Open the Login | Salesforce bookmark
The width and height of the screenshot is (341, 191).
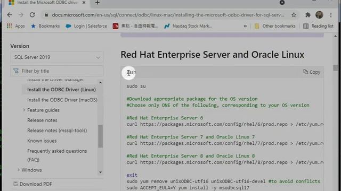tap(86, 26)
